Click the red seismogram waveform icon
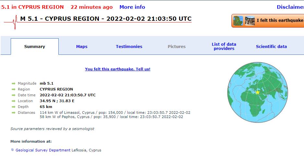This screenshot has width=304, height=167. pos(11,22)
